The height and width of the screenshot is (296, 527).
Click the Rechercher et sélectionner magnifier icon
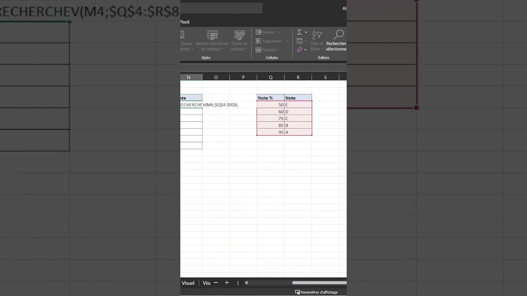[x=339, y=35]
